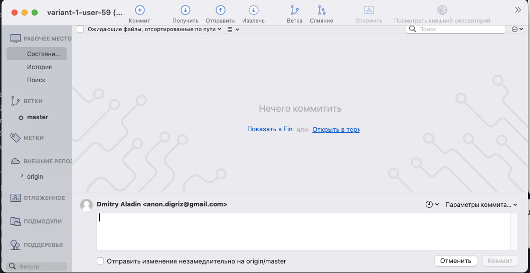
Task: Select Состояние in the sidebar
Action: 37,54
